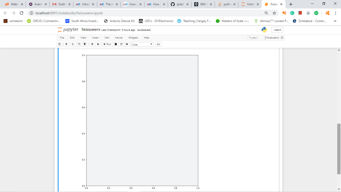
Task: Paste cells below from the toolbar
Action: coord(85,44)
